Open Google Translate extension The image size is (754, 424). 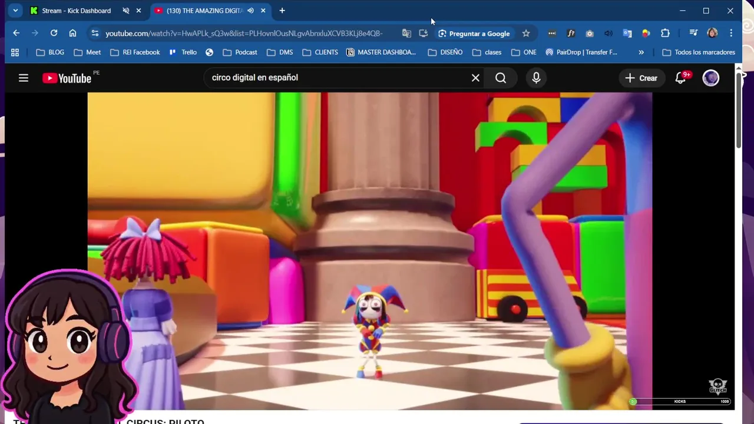point(627,34)
